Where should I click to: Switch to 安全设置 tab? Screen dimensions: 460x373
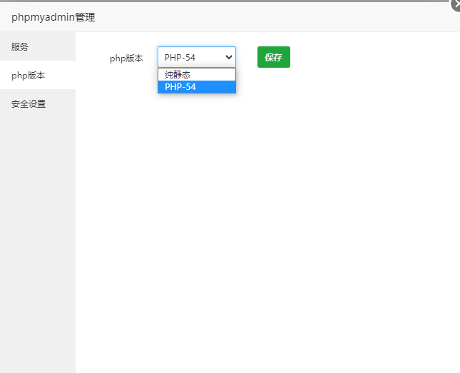[x=38, y=103]
